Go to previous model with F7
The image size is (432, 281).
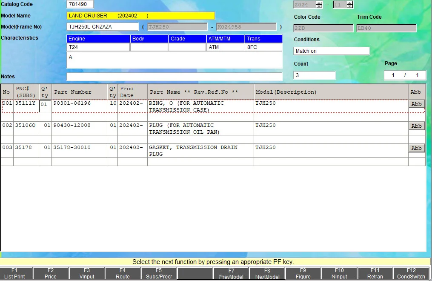pyautogui.click(x=231, y=273)
